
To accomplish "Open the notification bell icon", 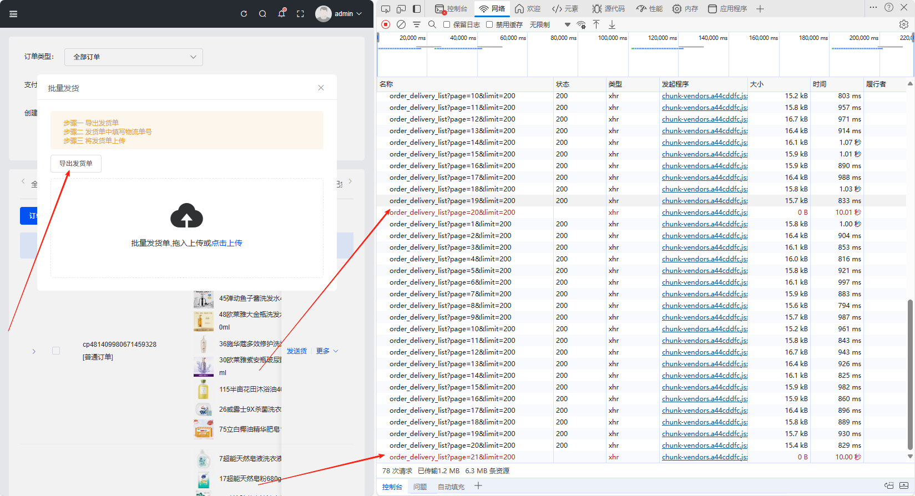I will tap(282, 13).
